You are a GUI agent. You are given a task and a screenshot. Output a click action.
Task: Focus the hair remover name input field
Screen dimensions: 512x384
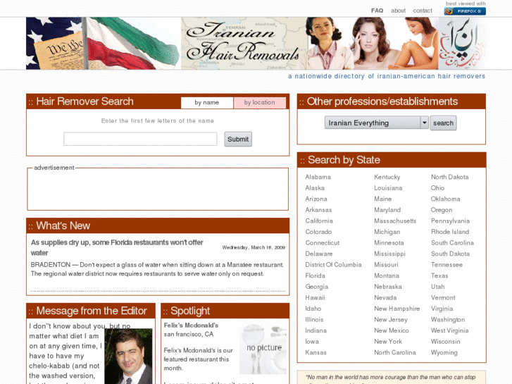140,139
